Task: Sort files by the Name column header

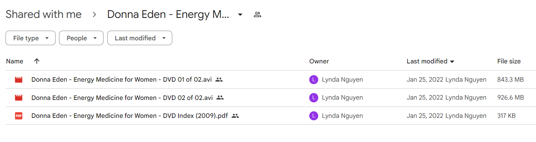Action: (x=15, y=61)
